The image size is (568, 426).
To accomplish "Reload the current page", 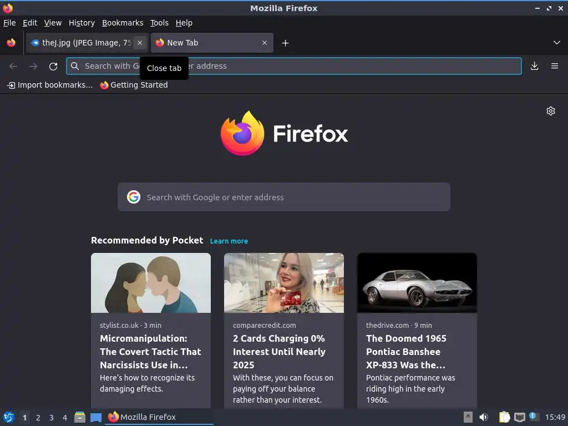I will click(x=53, y=66).
